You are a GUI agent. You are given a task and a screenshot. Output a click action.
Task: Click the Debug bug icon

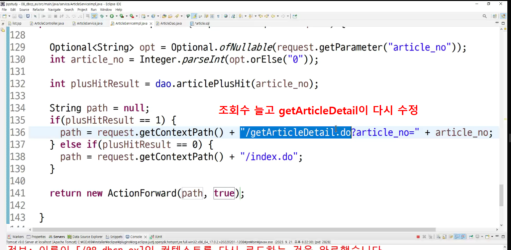click(102, 16)
